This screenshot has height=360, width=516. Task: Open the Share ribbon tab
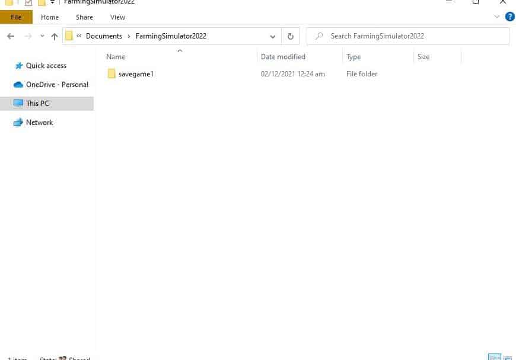coord(84,17)
